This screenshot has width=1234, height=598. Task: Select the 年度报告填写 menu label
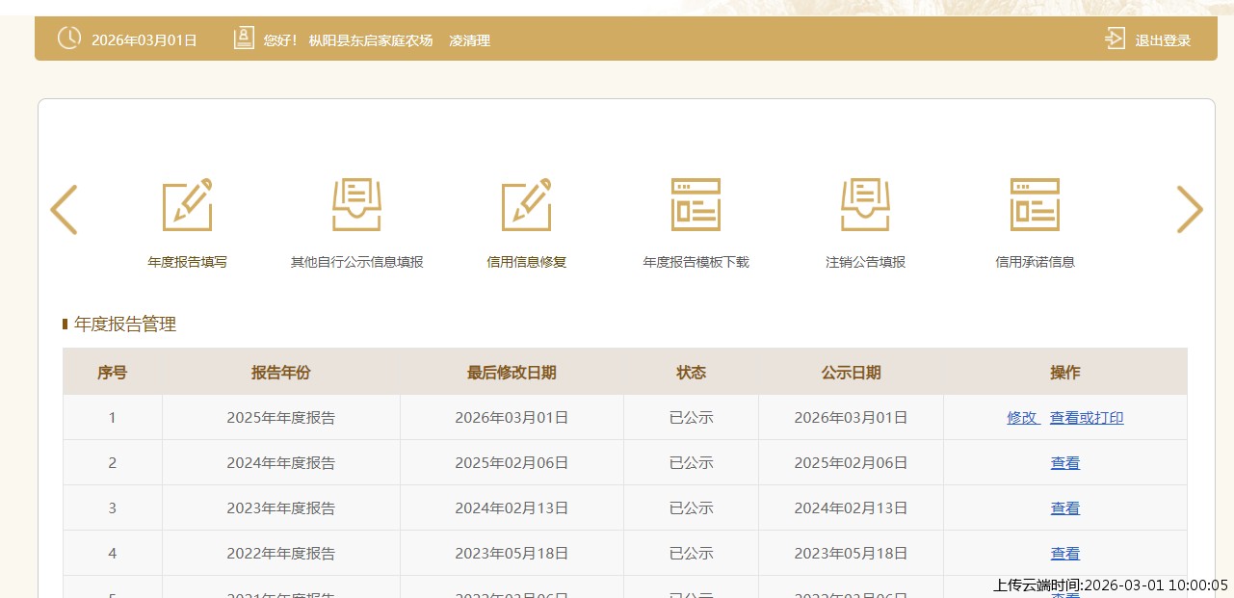pos(187,262)
